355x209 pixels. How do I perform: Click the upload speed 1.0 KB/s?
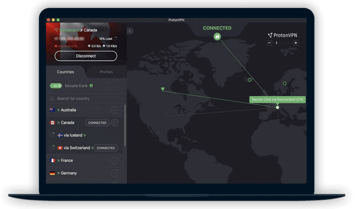tap(110, 46)
